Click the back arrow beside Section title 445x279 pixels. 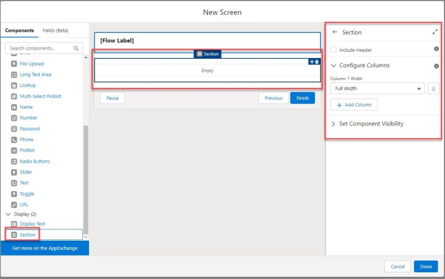point(335,32)
